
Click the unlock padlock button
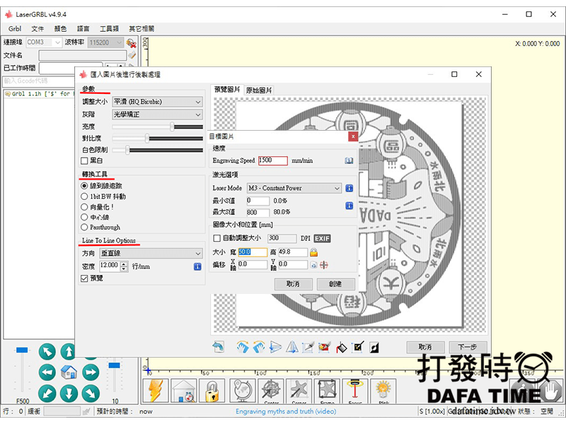(212, 391)
